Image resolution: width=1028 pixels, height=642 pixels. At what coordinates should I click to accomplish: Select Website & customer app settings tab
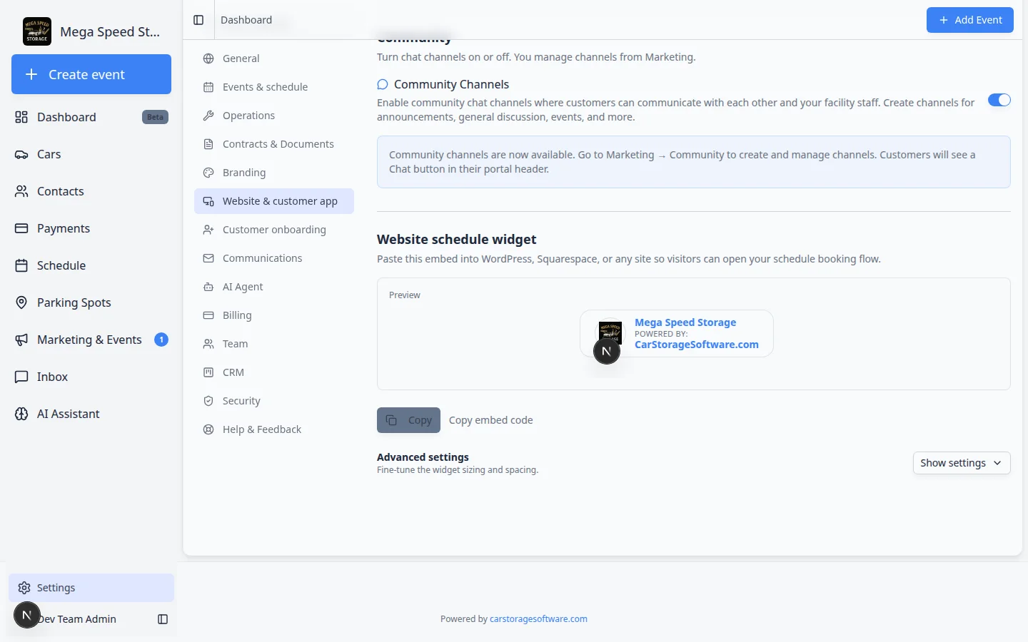click(274, 201)
